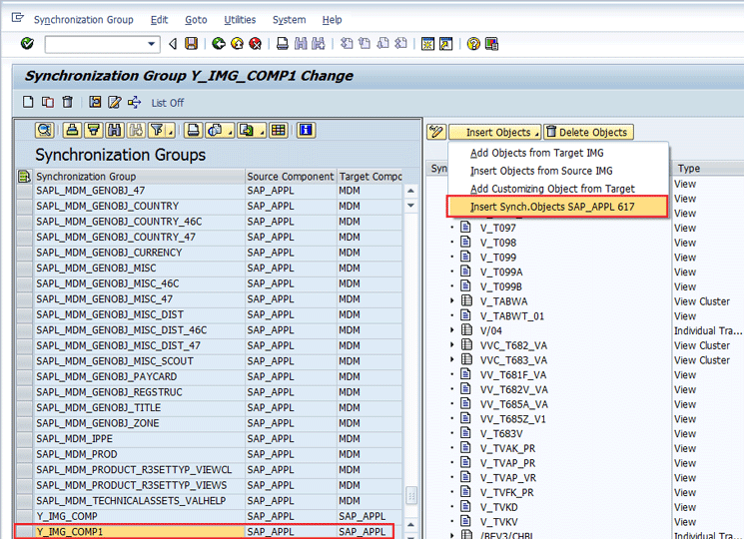Screen dimensions: 744x539
Task: Click the green Enter checkmark icon
Action: [27, 44]
